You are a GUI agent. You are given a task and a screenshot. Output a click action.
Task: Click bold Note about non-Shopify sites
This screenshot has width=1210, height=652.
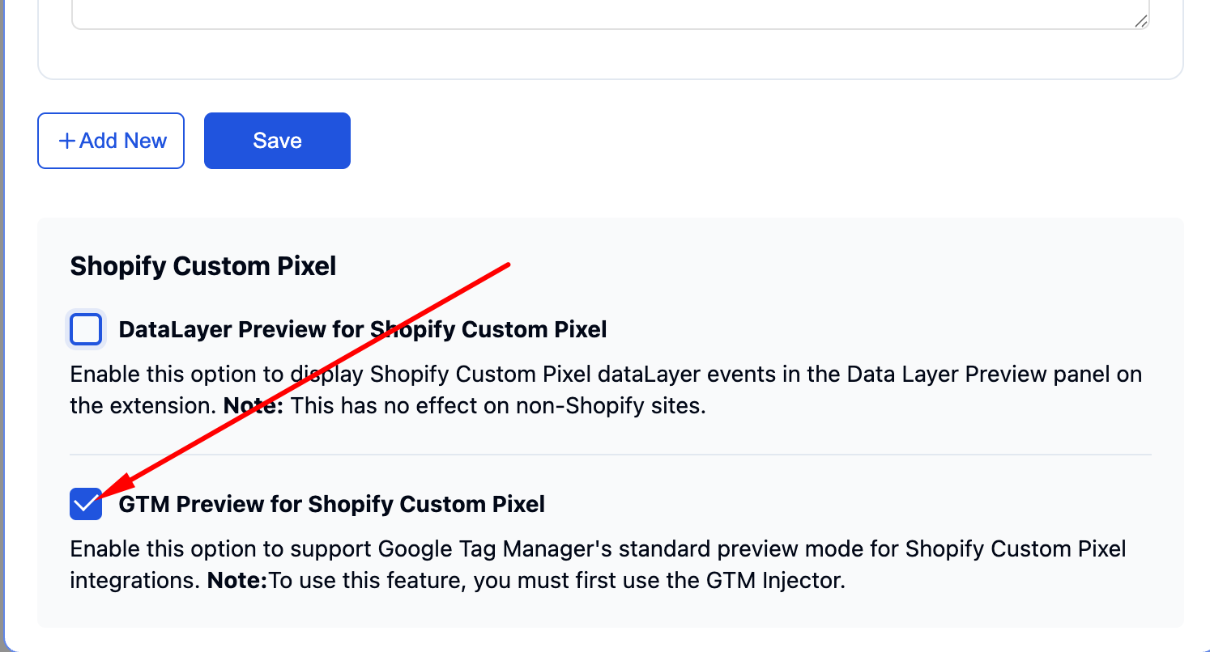click(253, 405)
